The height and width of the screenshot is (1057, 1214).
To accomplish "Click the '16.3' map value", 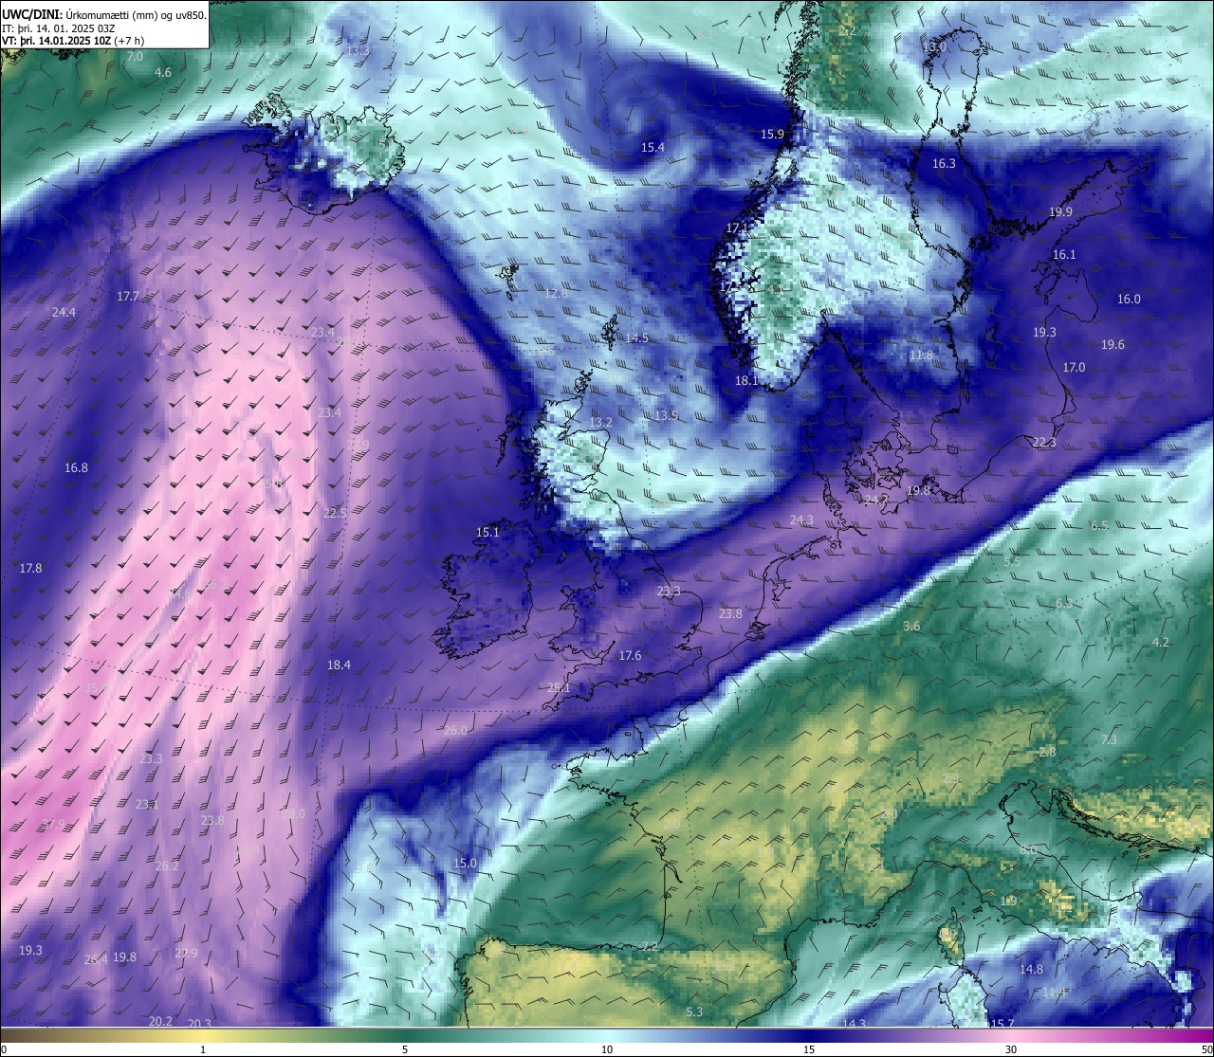I will 944,163.
